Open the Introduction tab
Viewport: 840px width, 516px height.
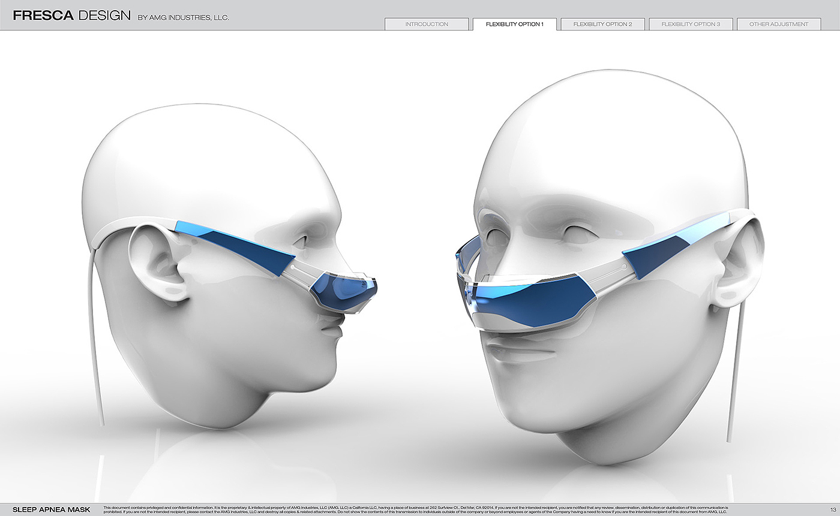point(427,25)
